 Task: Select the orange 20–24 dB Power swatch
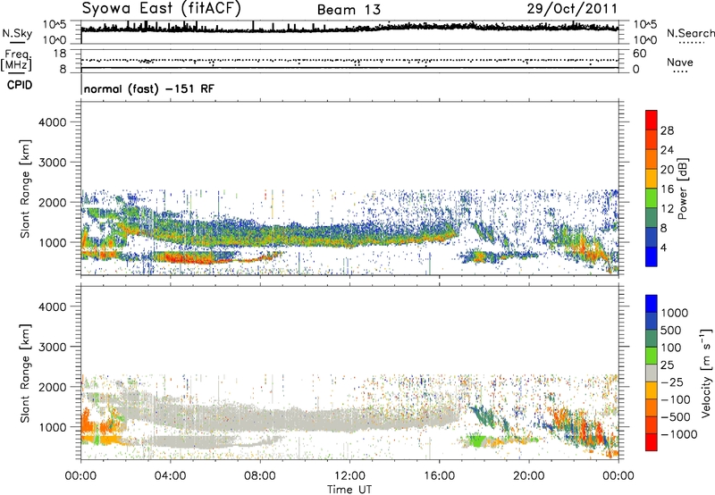tap(652, 159)
